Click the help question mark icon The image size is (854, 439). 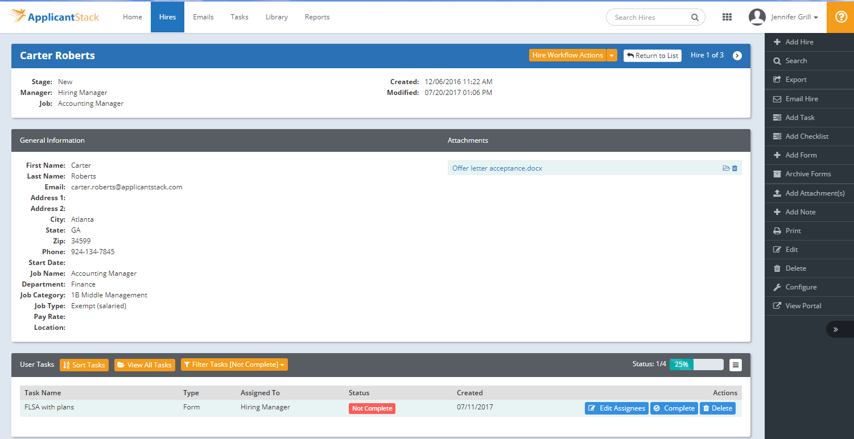tap(840, 17)
